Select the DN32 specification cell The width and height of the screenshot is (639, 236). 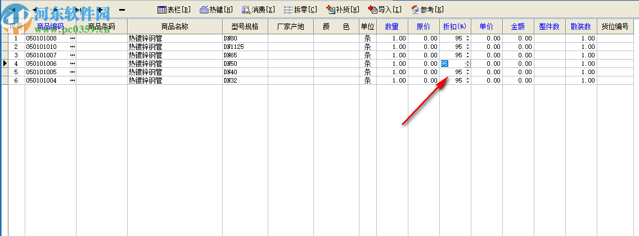(x=245, y=80)
